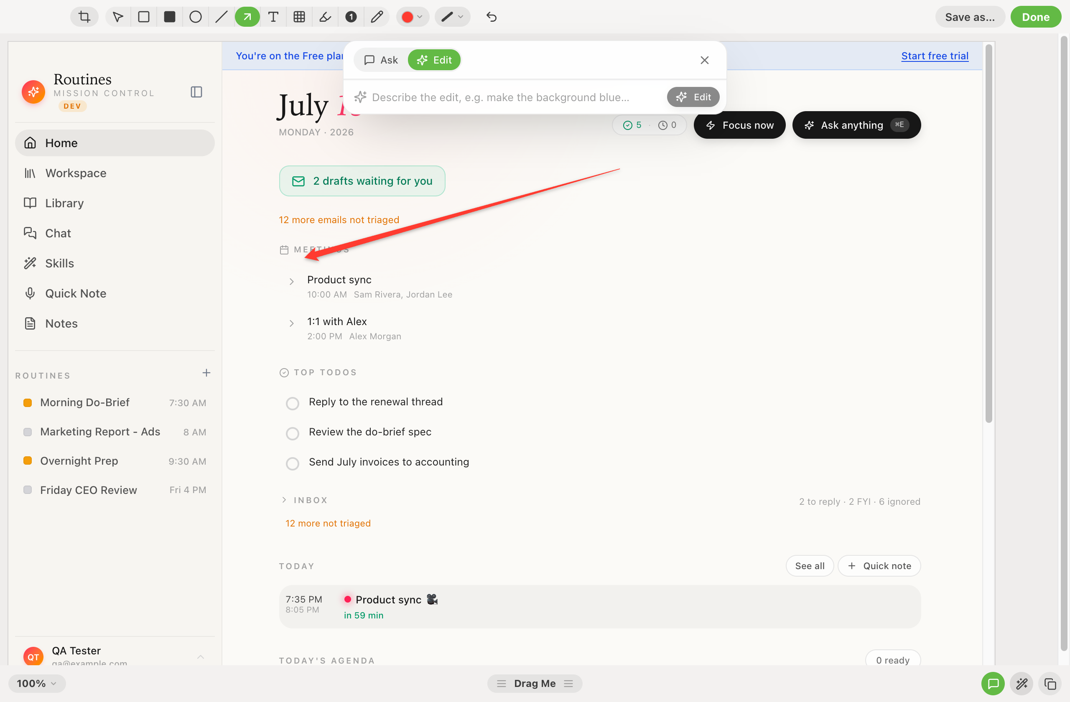The height and width of the screenshot is (702, 1070).
Task: Click 12 more emails not triaged
Action: 339,220
